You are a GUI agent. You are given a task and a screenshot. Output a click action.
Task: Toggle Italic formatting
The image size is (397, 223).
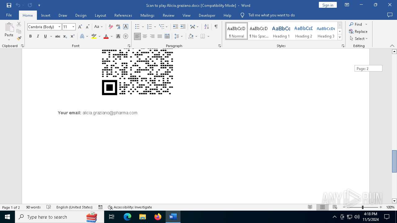(38, 36)
